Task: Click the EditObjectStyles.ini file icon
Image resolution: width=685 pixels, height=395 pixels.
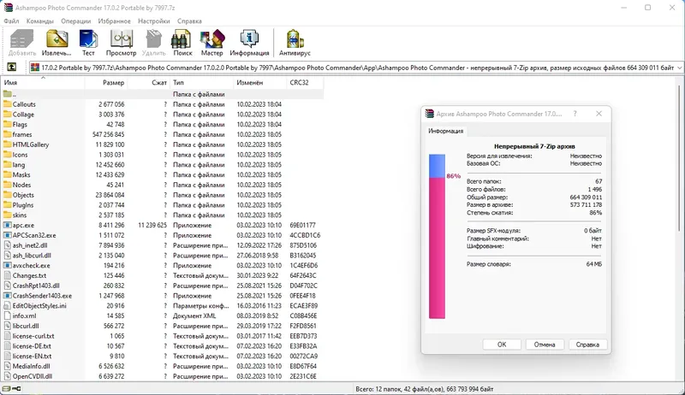Action: [x=7, y=305]
